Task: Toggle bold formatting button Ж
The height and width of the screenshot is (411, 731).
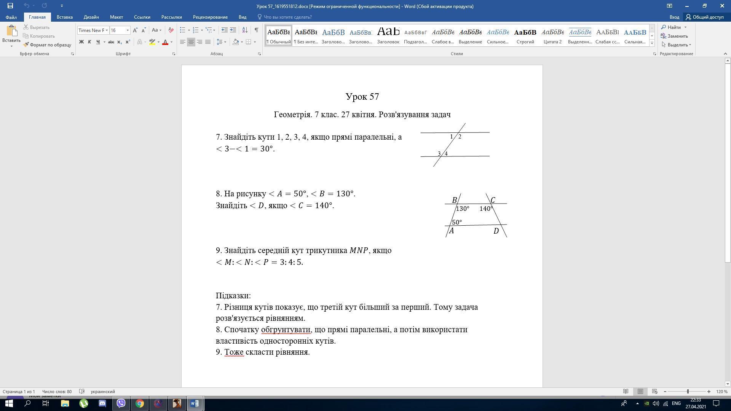Action: coord(81,42)
